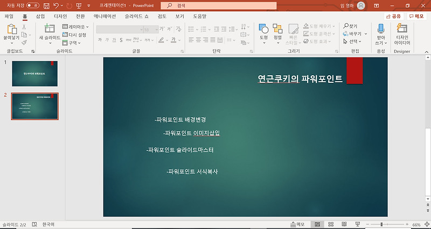
Task: Switch to the 디자인 Design tab
Action: [60, 17]
